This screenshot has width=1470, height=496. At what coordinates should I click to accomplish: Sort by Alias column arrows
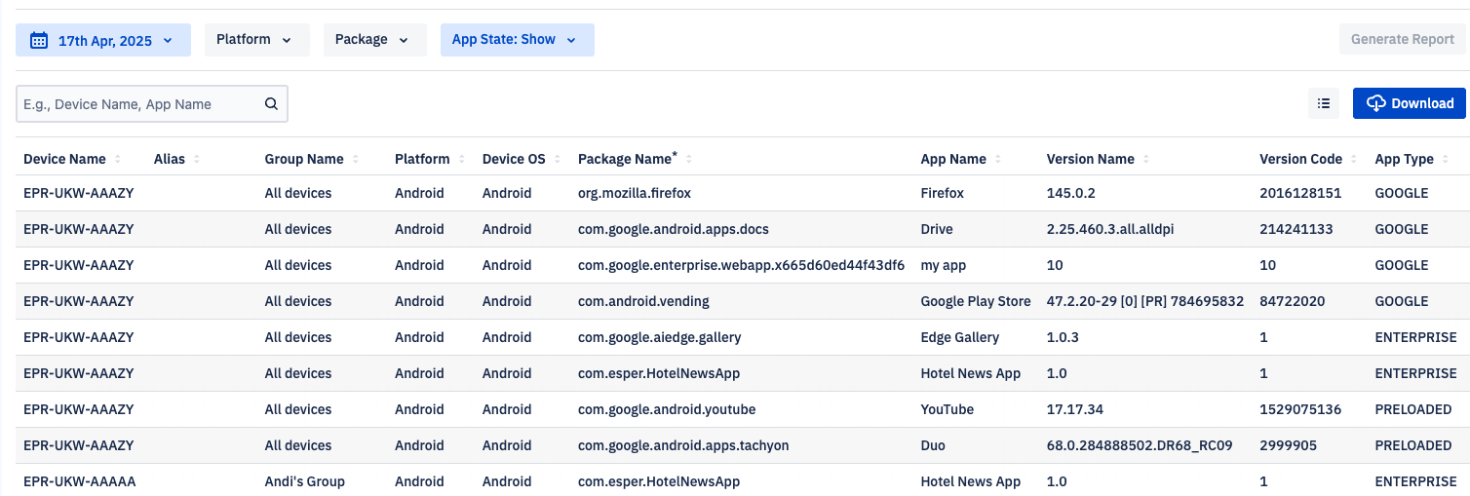pos(196,159)
